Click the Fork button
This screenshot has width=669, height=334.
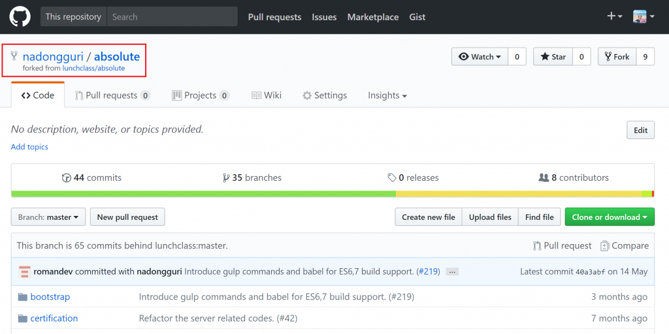click(617, 57)
